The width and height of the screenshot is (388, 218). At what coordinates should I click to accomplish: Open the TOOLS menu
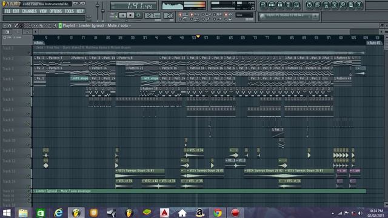[x=69, y=11]
